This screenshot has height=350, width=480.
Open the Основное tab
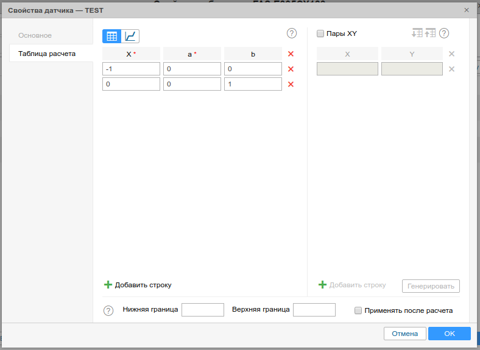point(35,36)
